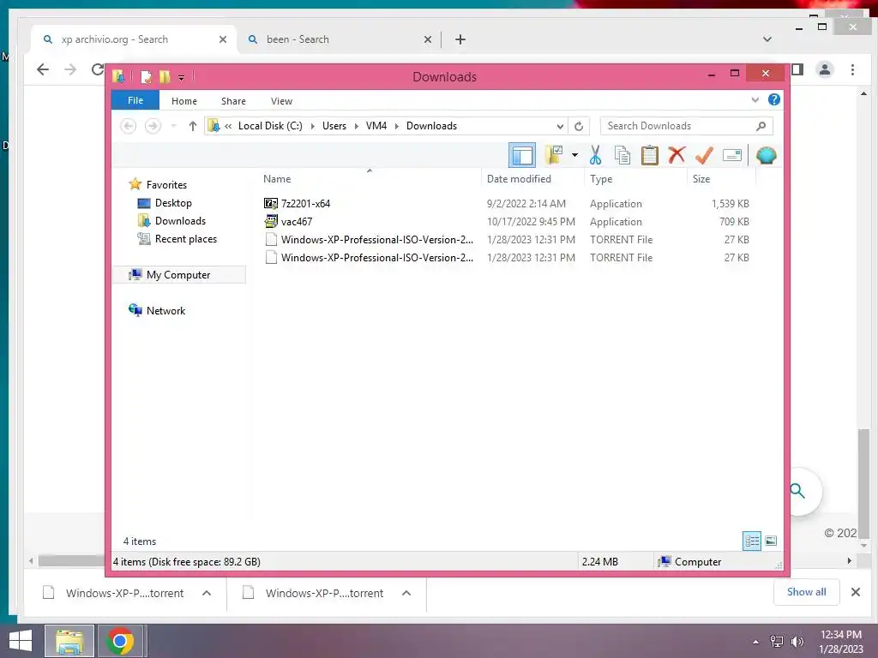Image resolution: width=878 pixels, height=658 pixels.
Task: Open the folder options dropdown arrow
Action: [574, 155]
